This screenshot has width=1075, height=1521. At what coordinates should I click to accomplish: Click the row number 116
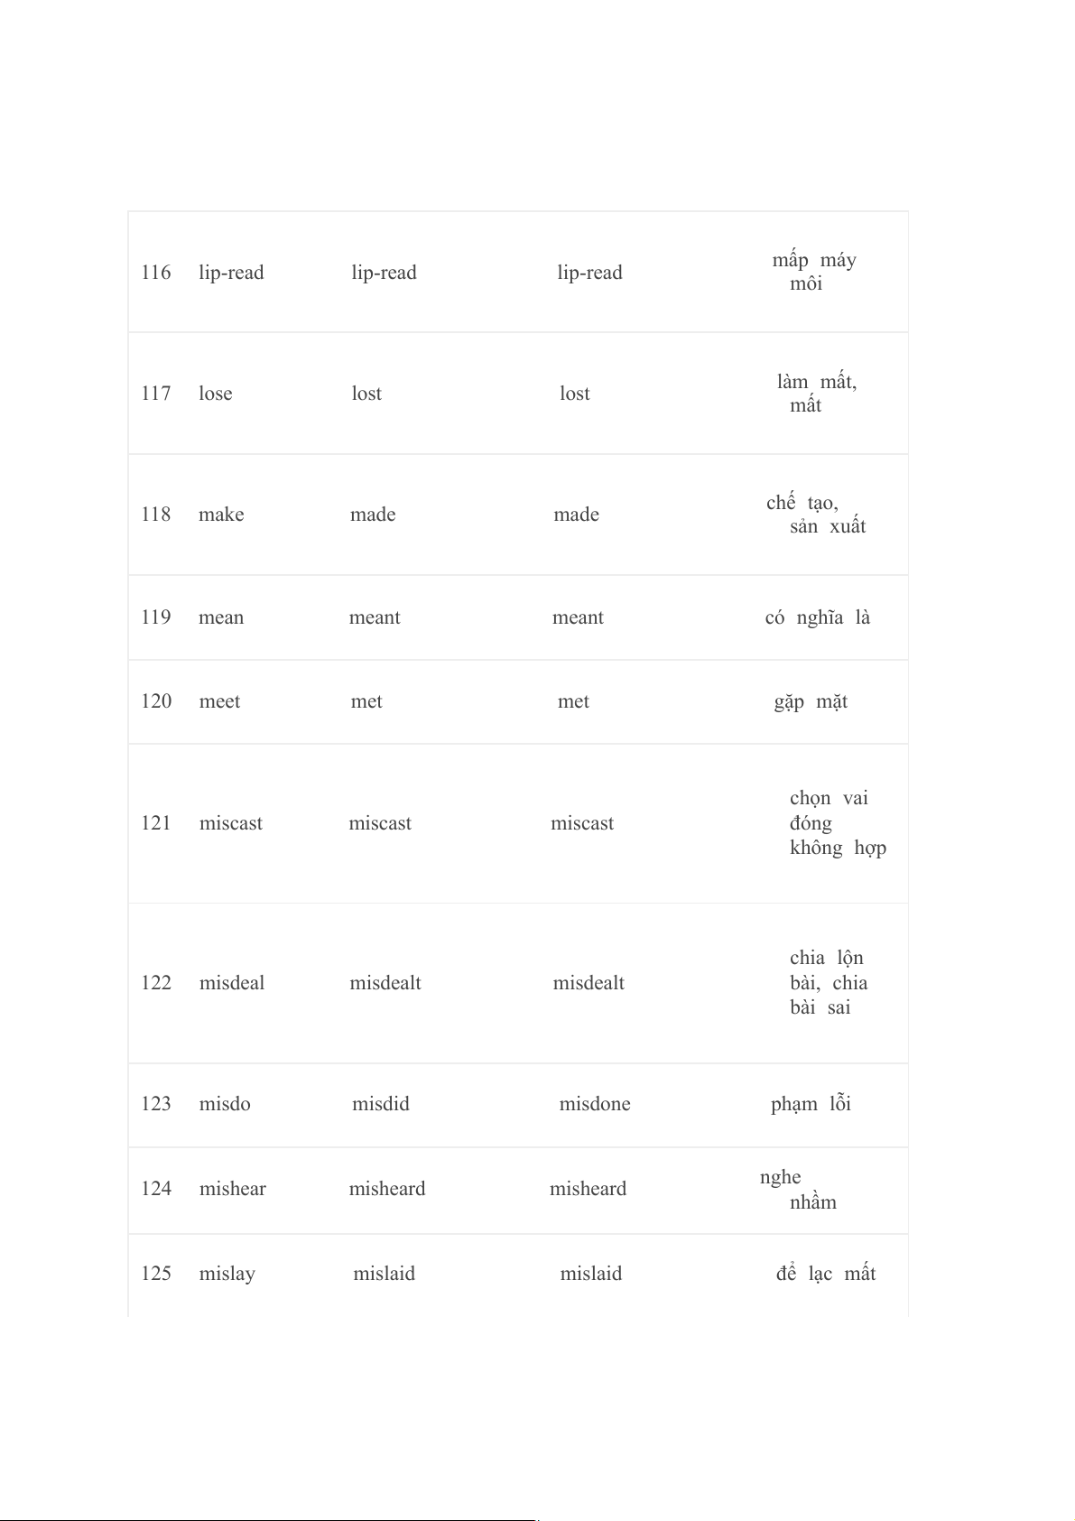click(155, 273)
